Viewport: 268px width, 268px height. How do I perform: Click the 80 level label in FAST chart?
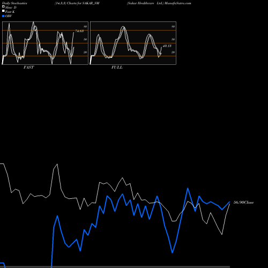click(x=85, y=26)
